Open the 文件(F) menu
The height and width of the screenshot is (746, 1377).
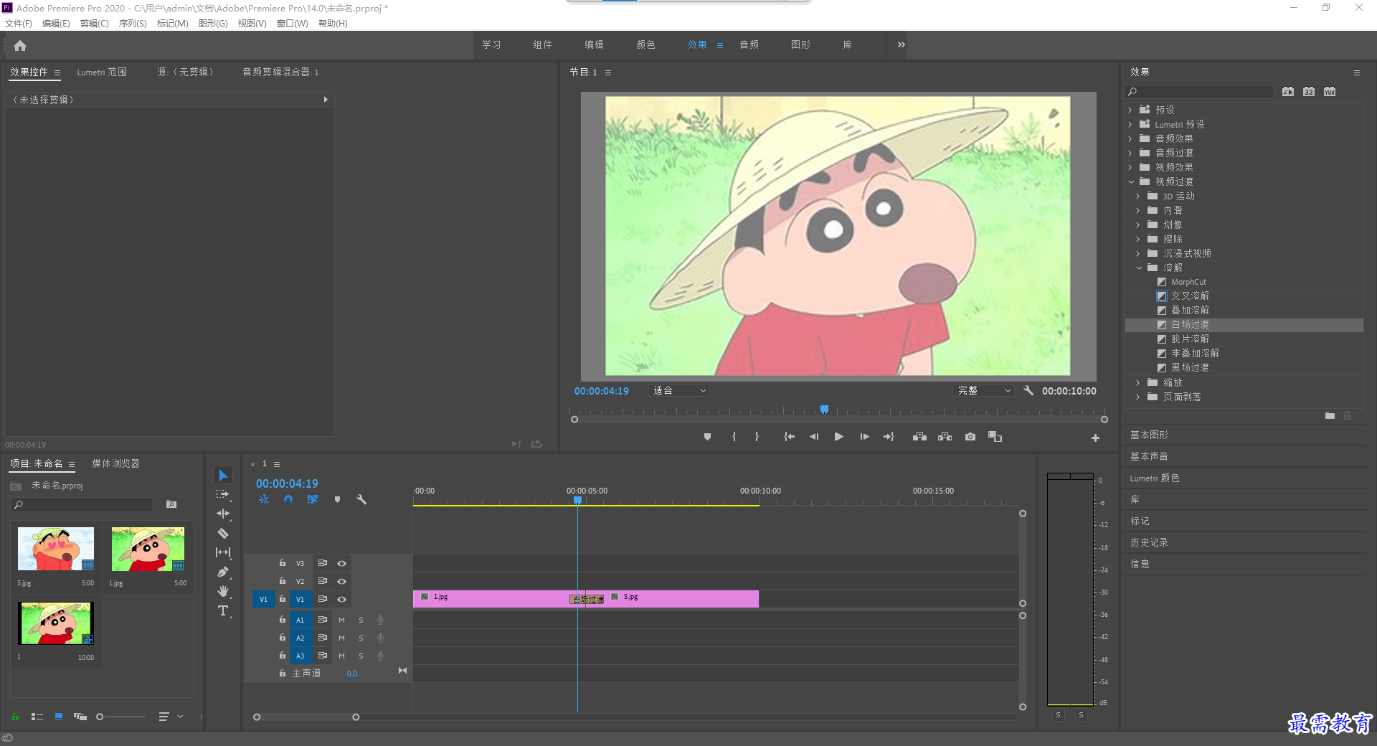[19, 24]
